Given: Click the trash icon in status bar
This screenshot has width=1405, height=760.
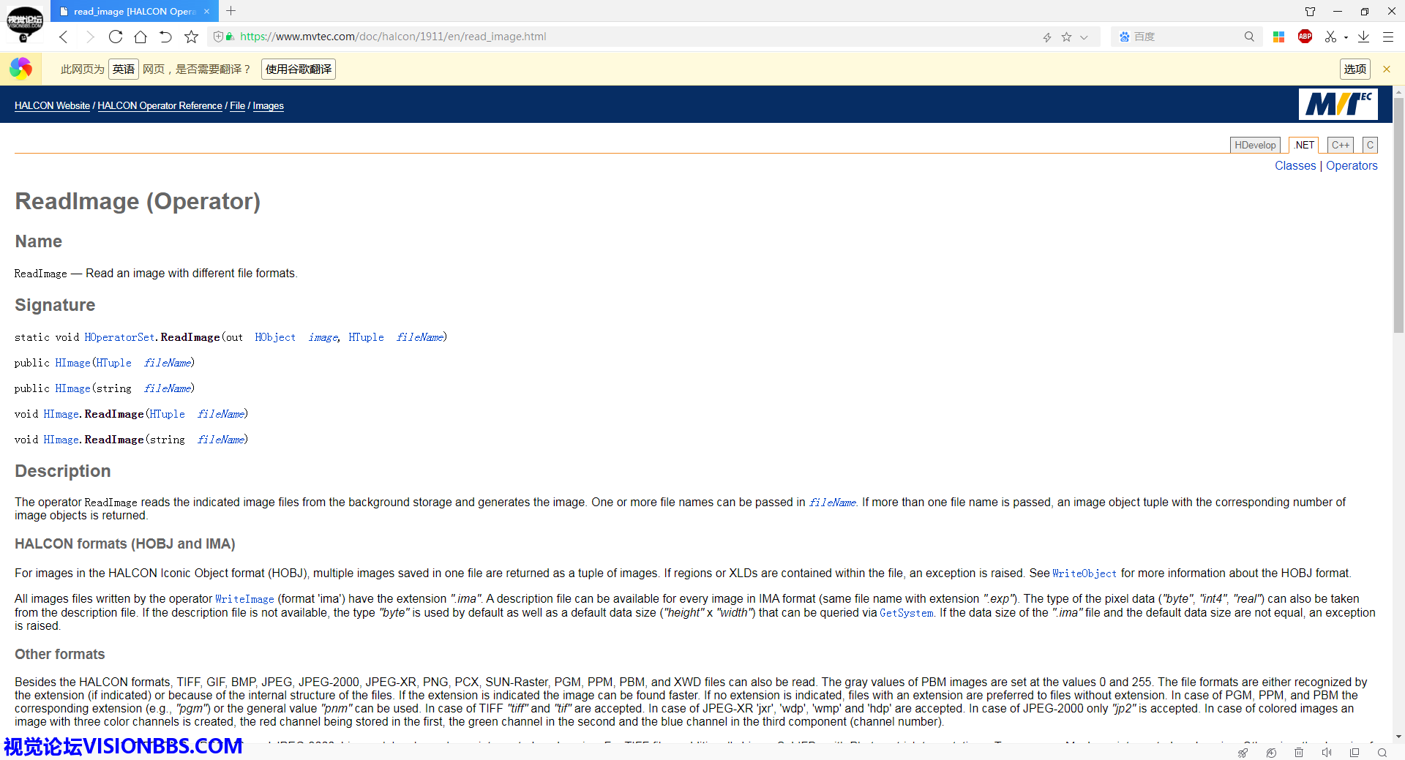Looking at the screenshot, I should pos(1299,753).
